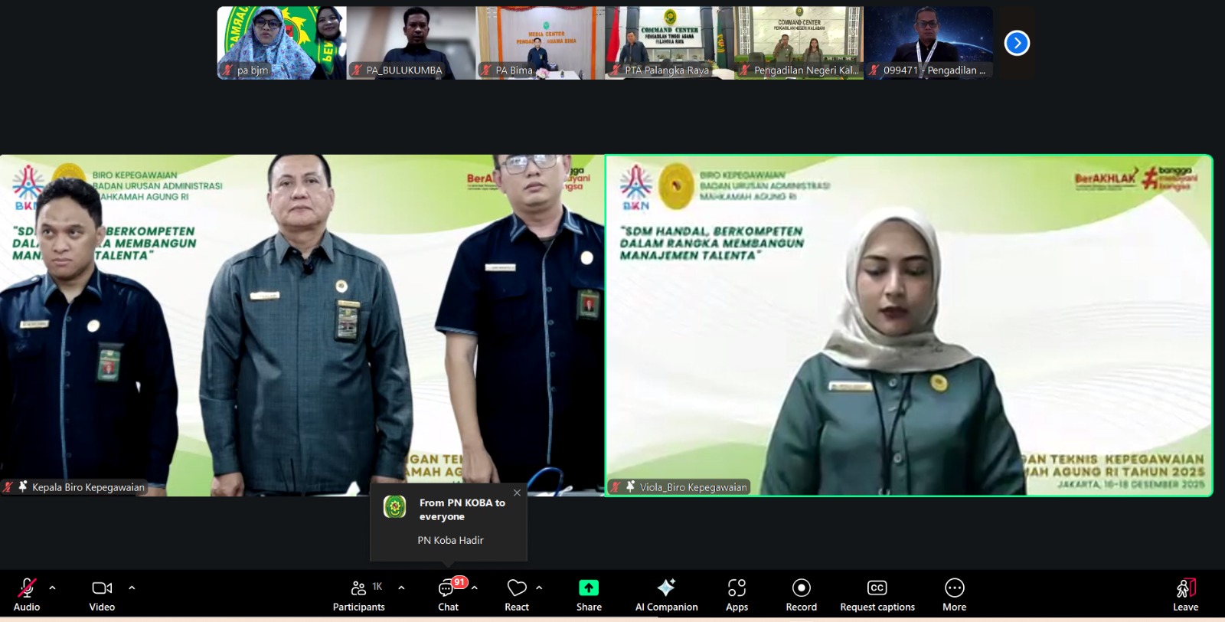Open AI Companion
Image resolution: width=1225 pixels, height=622 pixels.
[666, 588]
